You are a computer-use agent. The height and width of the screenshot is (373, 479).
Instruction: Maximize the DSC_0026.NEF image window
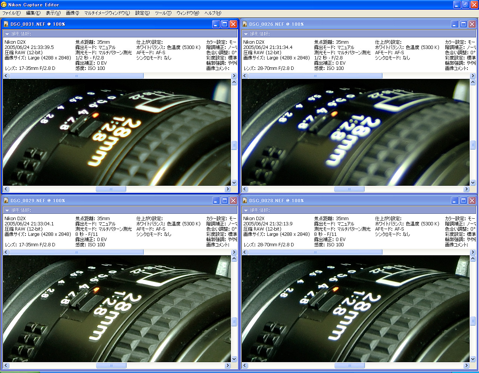(x=463, y=24)
